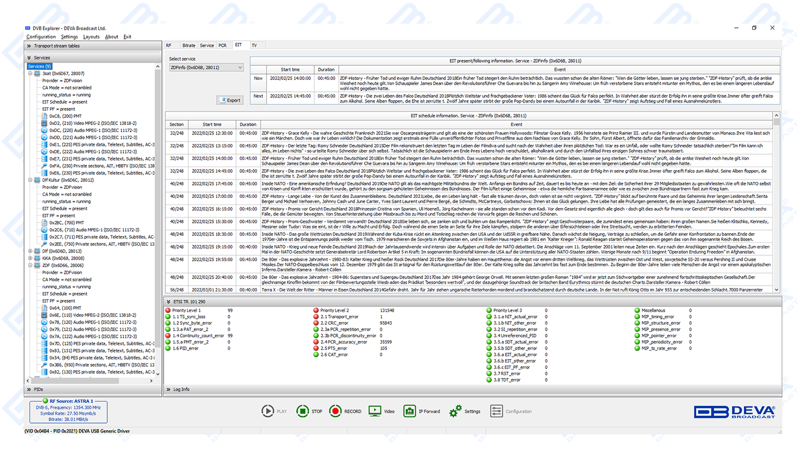Start recording with the RECORD button

336,411
